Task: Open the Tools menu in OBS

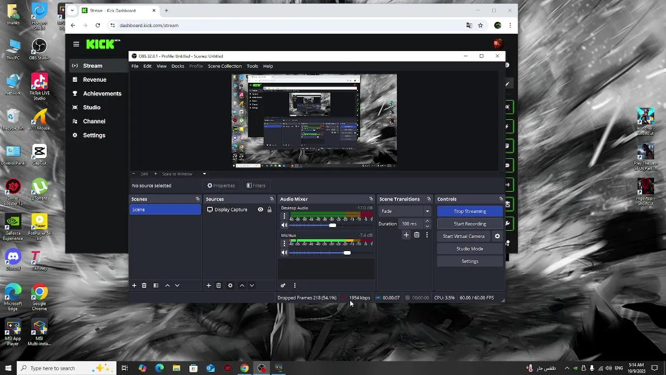Action: click(x=252, y=66)
